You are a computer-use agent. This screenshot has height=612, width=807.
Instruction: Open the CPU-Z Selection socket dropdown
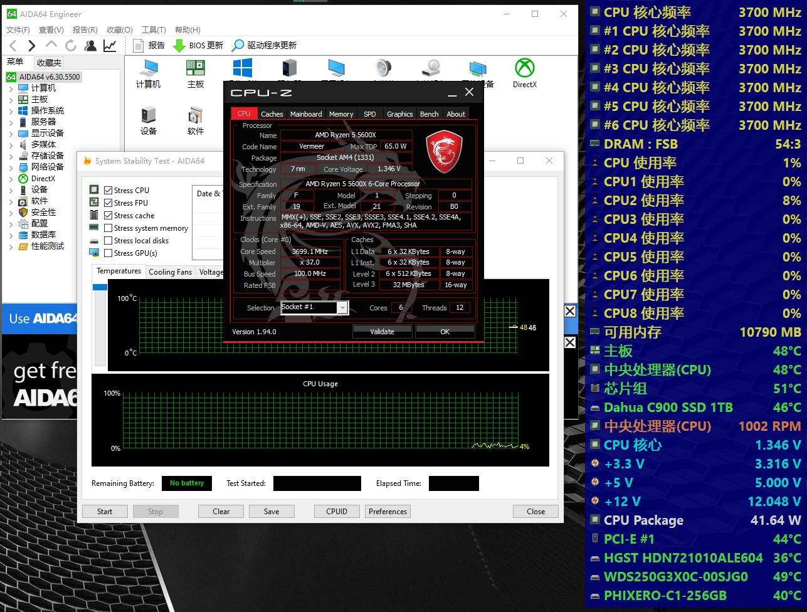342,307
